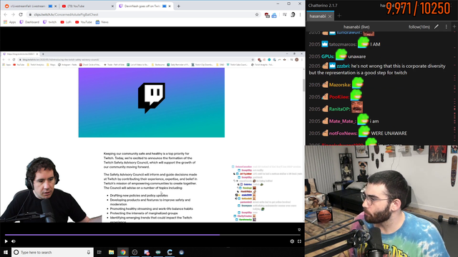Click username GPUs in chat
The width and height of the screenshot is (458, 257).
point(328,56)
